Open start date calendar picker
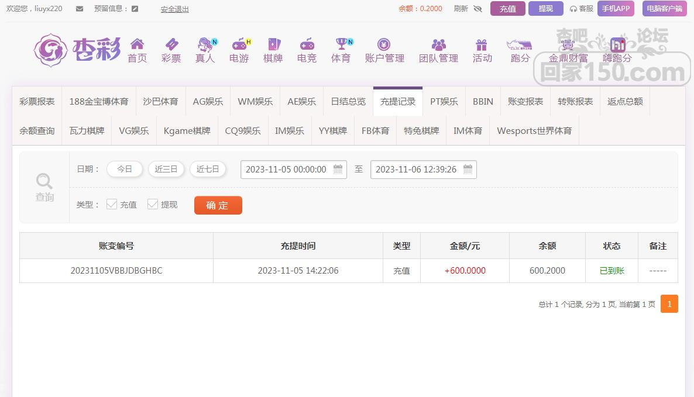694x397 pixels. point(338,170)
